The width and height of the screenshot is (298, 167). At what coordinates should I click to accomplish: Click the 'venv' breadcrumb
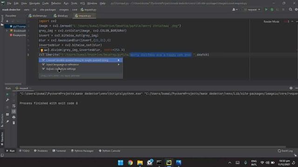coord(27,10)
